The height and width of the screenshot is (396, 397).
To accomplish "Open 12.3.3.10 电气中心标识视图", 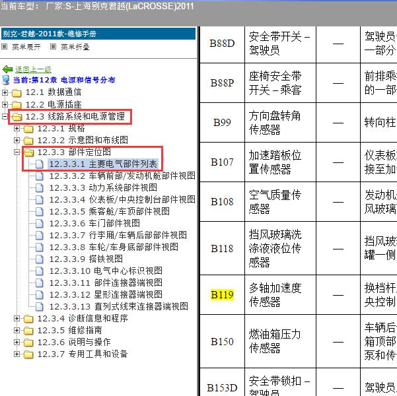I will coord(106,271).
